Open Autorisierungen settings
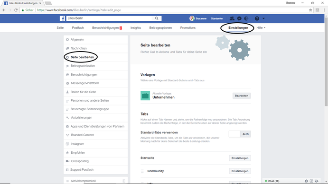This screenshot has width=328, height=184. [x=95, y=117]
